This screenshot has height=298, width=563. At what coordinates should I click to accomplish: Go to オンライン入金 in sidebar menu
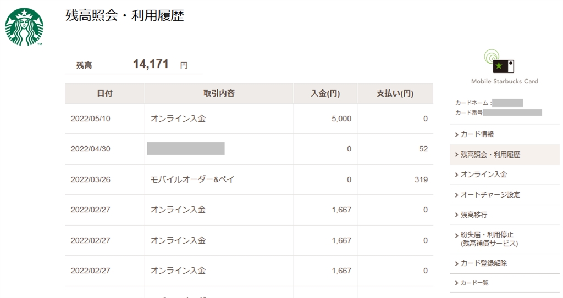coord(483,175)
